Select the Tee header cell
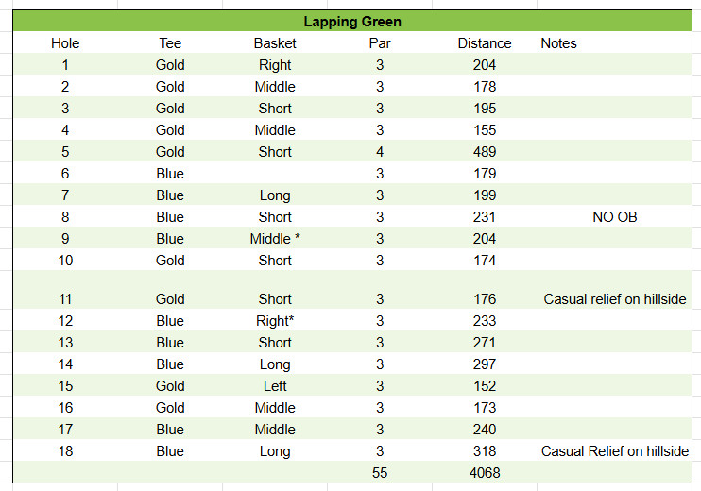 click(170, 42)
